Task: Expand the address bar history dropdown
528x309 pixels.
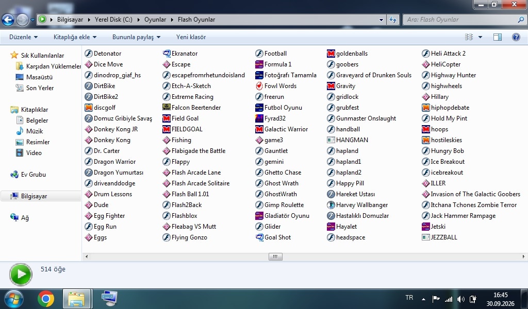Action: tap(381, 20)
